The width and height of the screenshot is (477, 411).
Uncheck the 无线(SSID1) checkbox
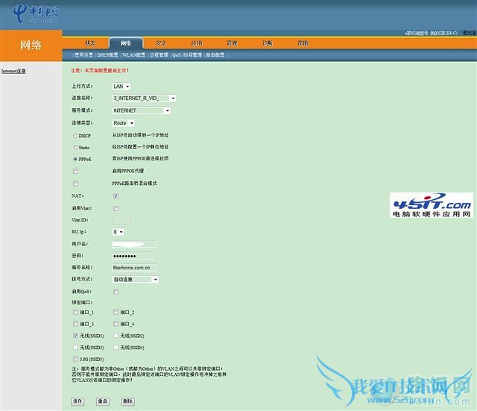[x=75, y=336]
